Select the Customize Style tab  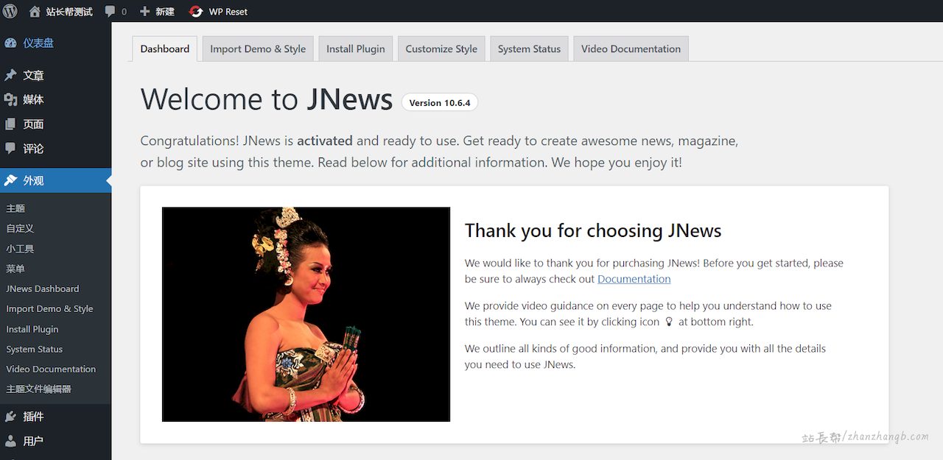441,49
